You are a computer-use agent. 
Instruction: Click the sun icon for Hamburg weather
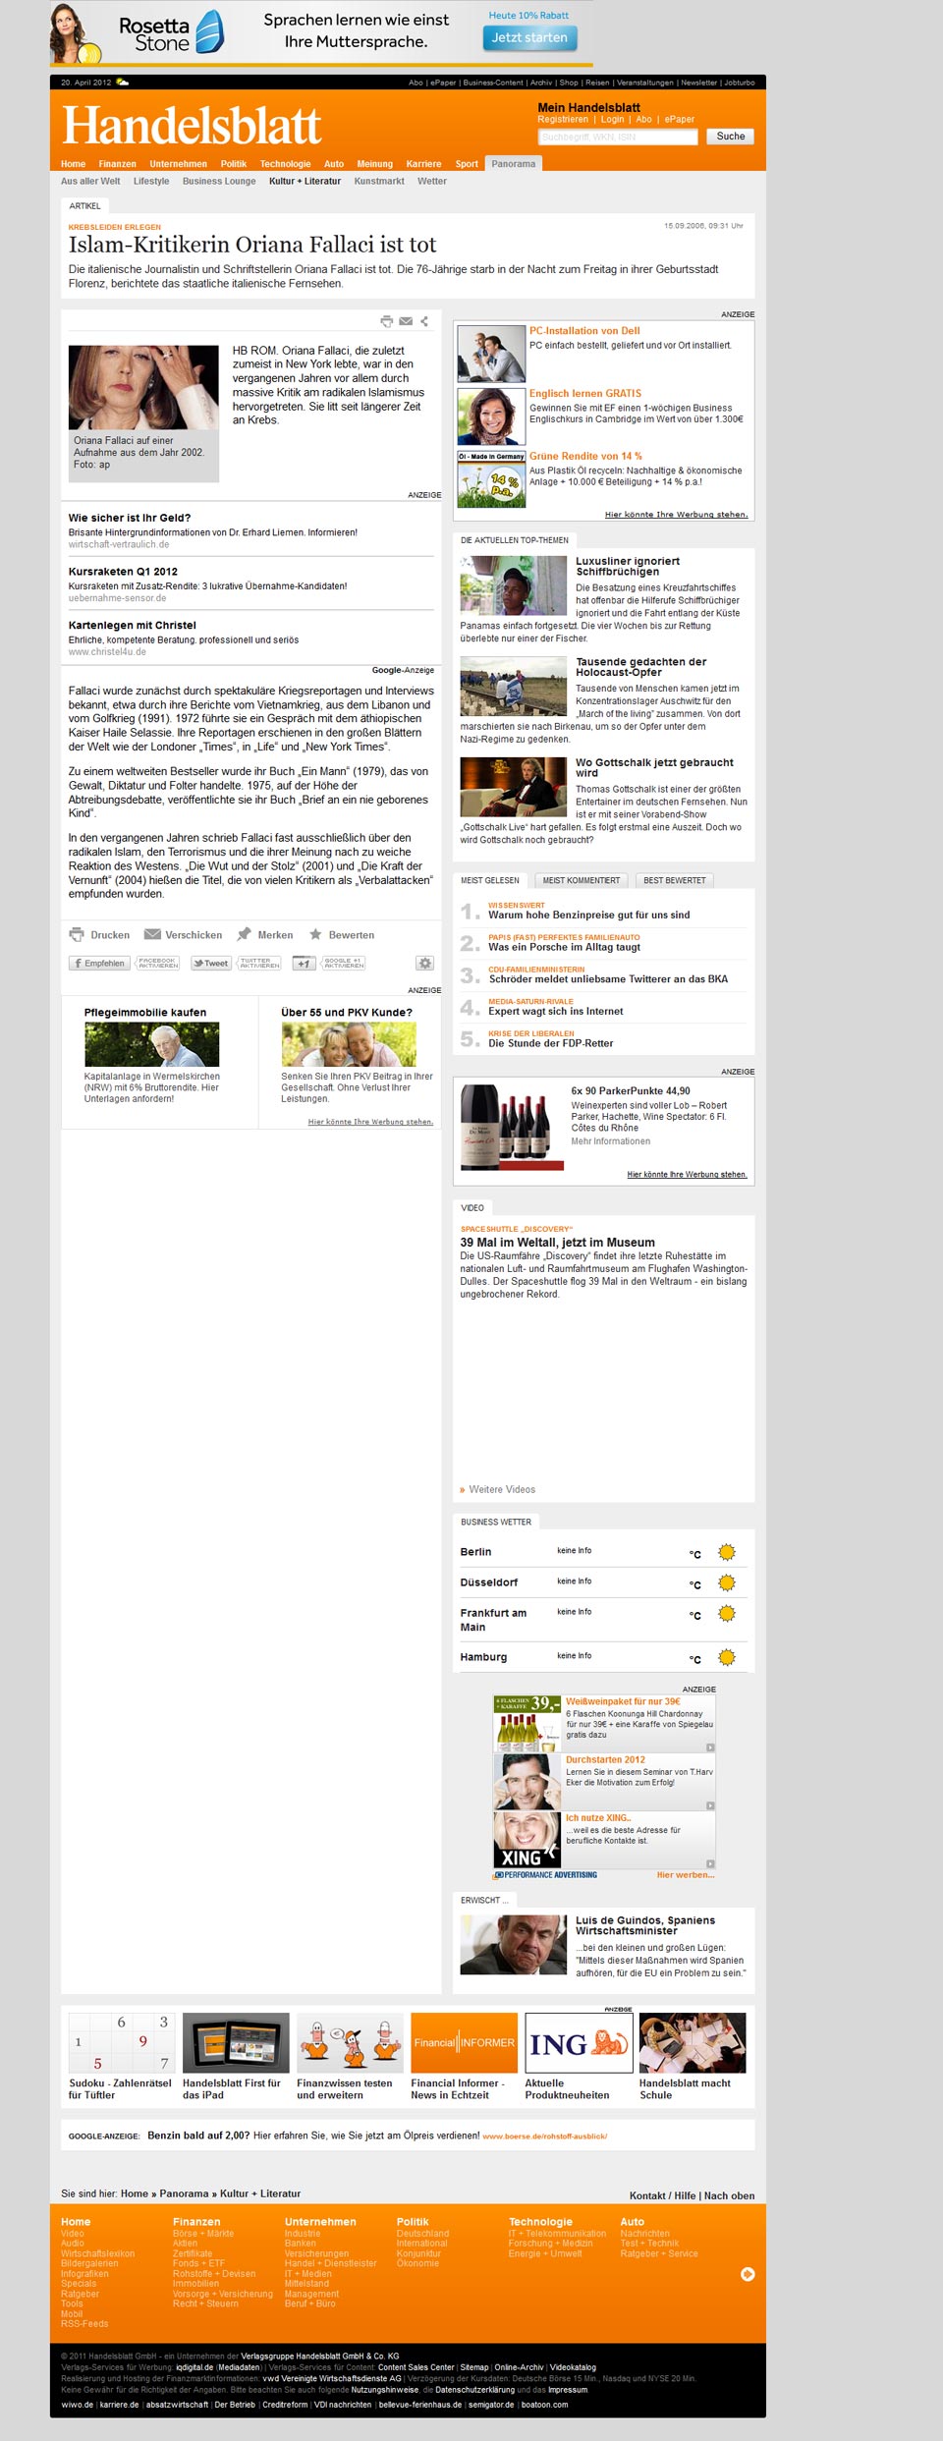(x=727, y=1657)
